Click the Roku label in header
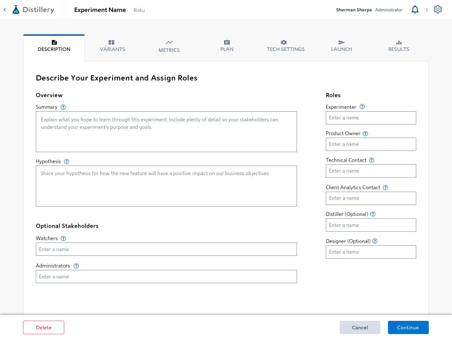 139,10
